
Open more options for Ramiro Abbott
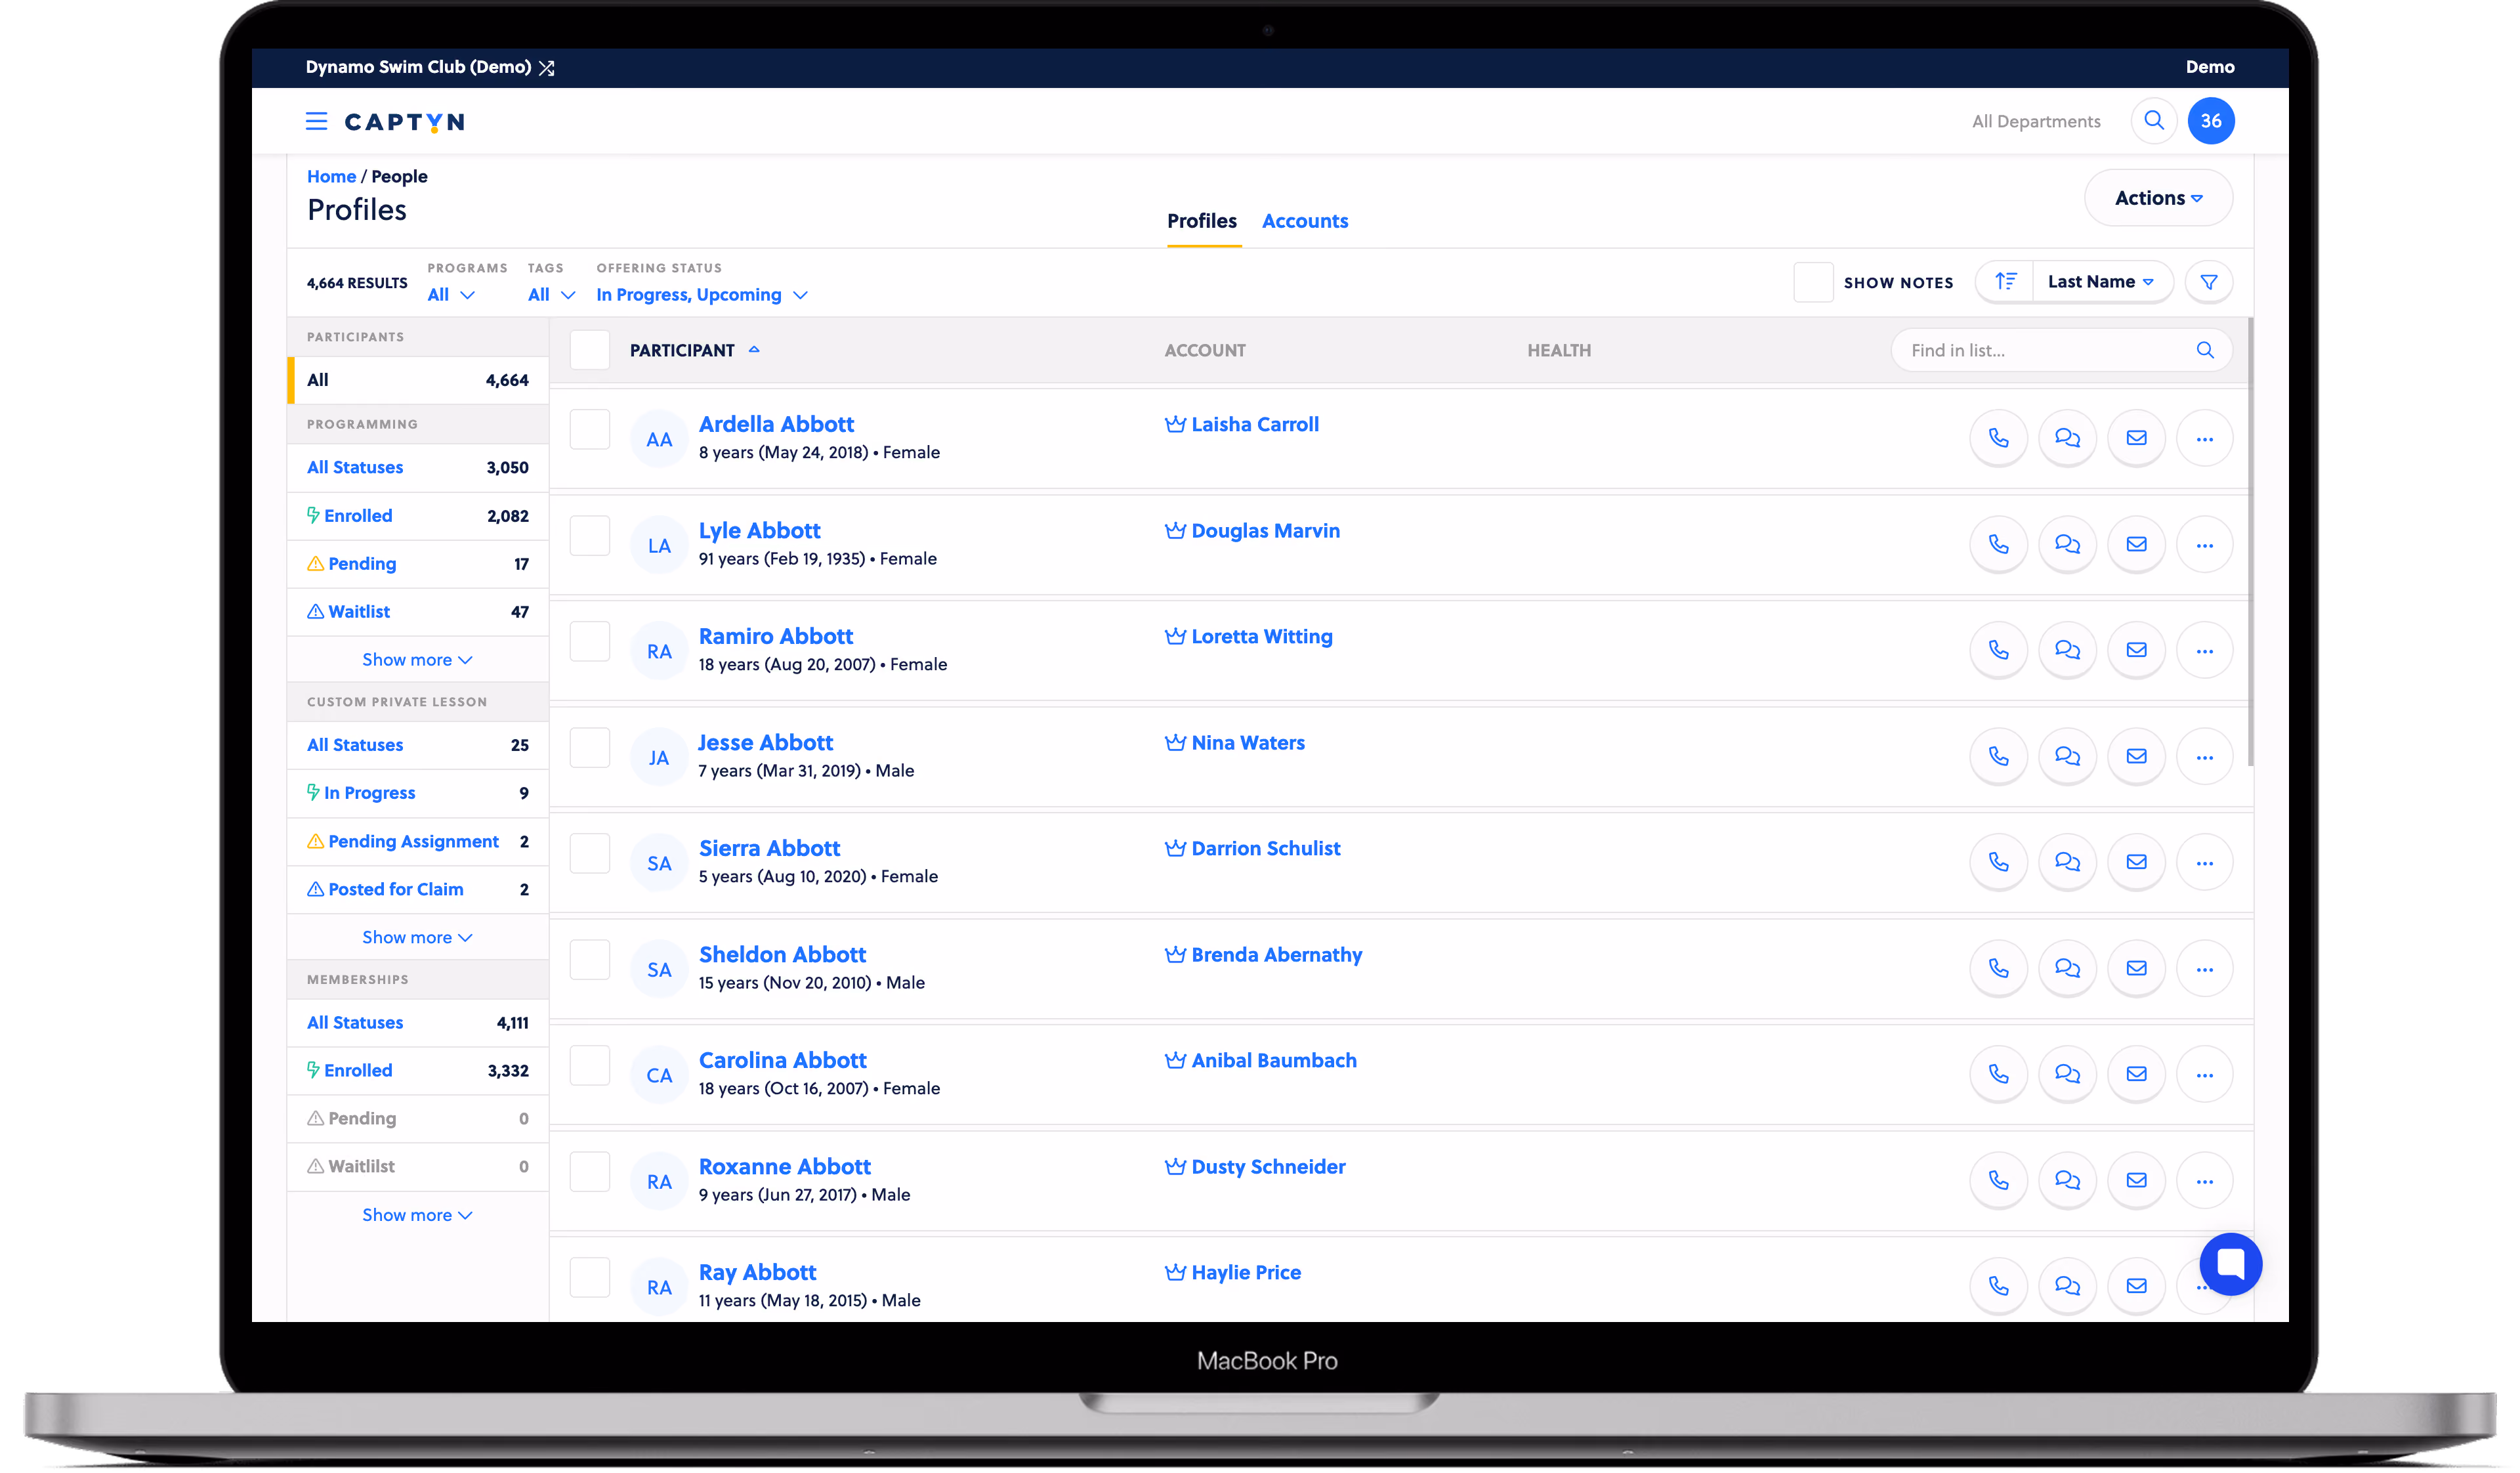coord(2203,650)
